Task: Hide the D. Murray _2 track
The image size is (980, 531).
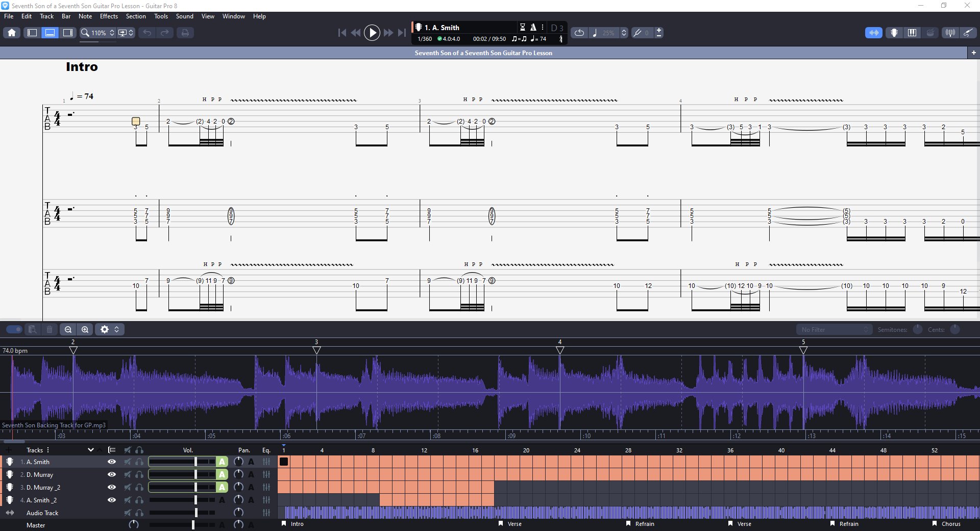Action: pos(112,487)
